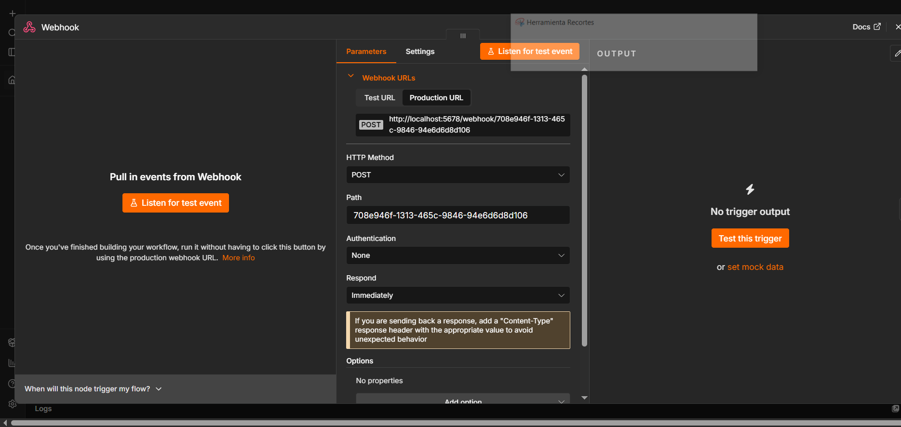This screenshot has width=901, height=427.
Task: Click the Webhook title text
Action: coord(60,27)
